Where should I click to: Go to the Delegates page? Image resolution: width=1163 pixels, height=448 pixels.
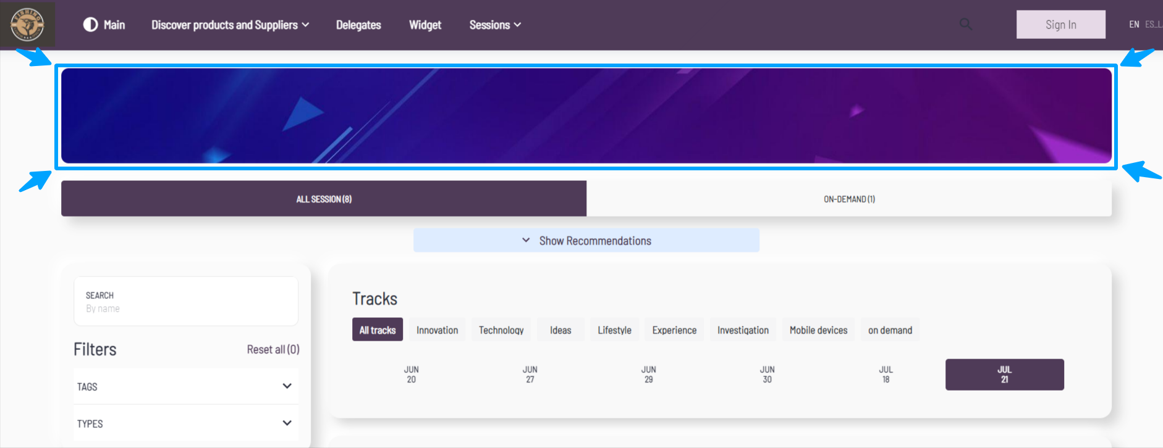tap(358, 25)
